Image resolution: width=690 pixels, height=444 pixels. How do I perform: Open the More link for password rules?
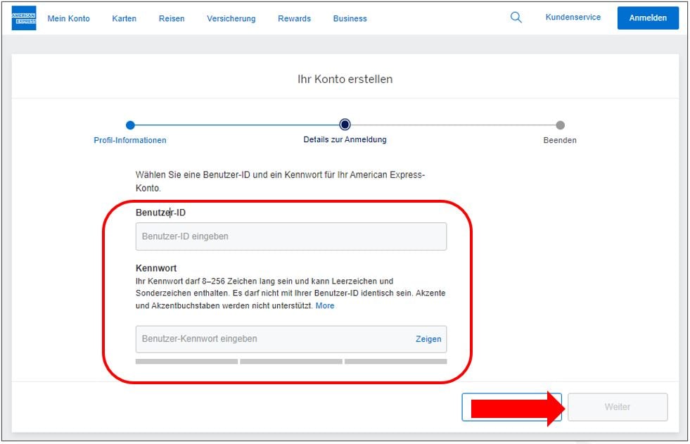coord(325,306)
